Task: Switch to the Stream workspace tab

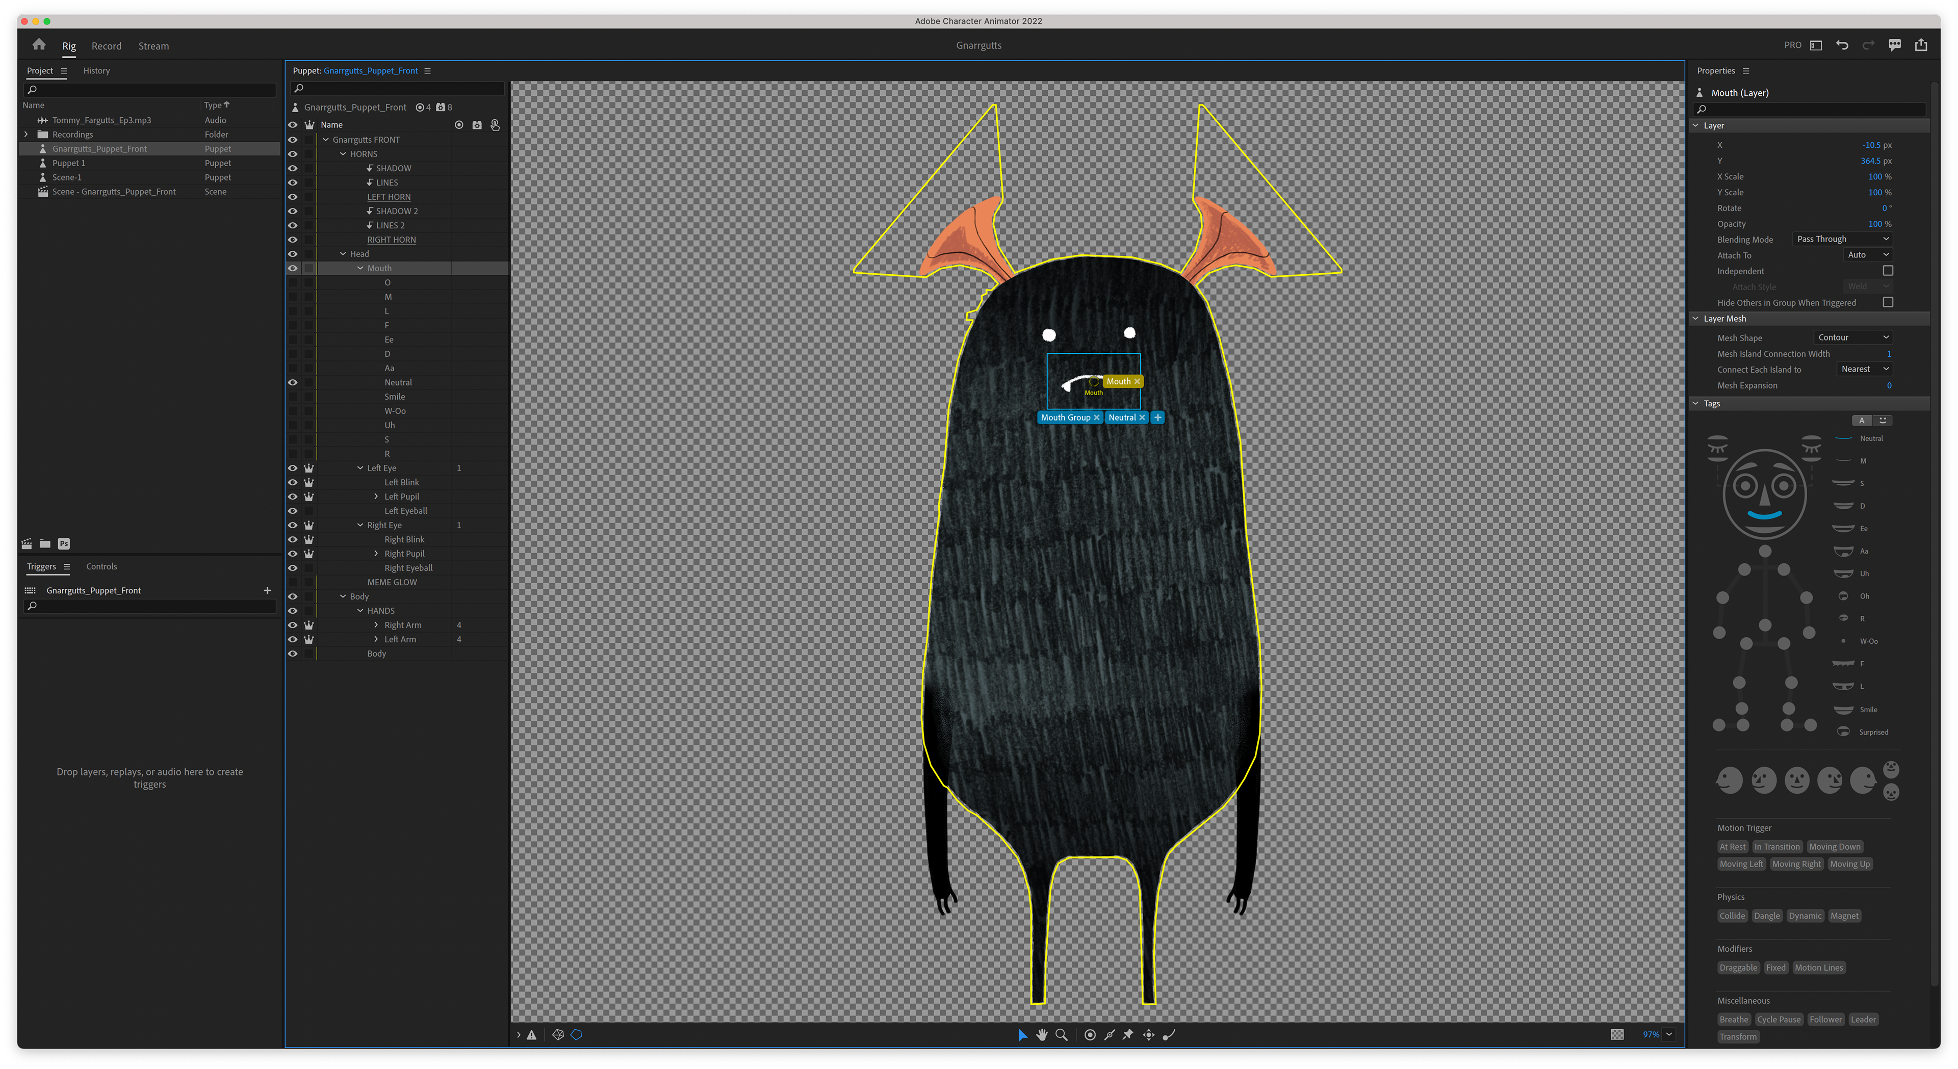Action: [153, 46]
